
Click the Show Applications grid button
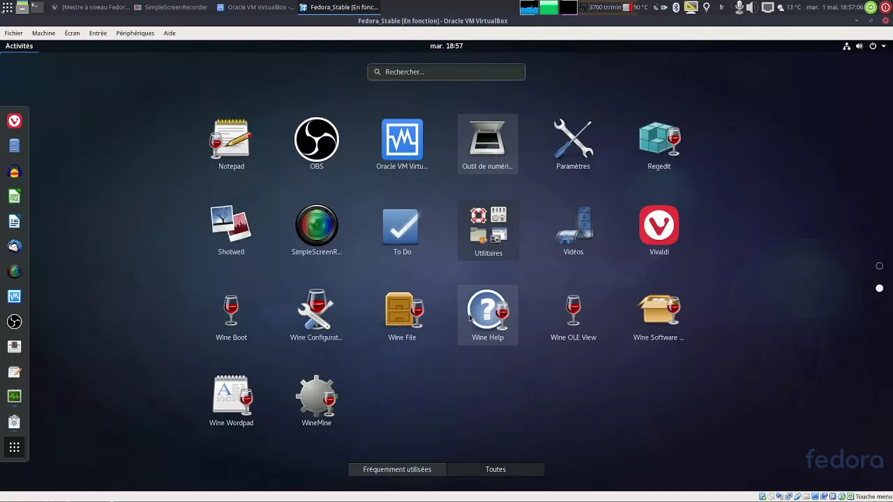14,447
